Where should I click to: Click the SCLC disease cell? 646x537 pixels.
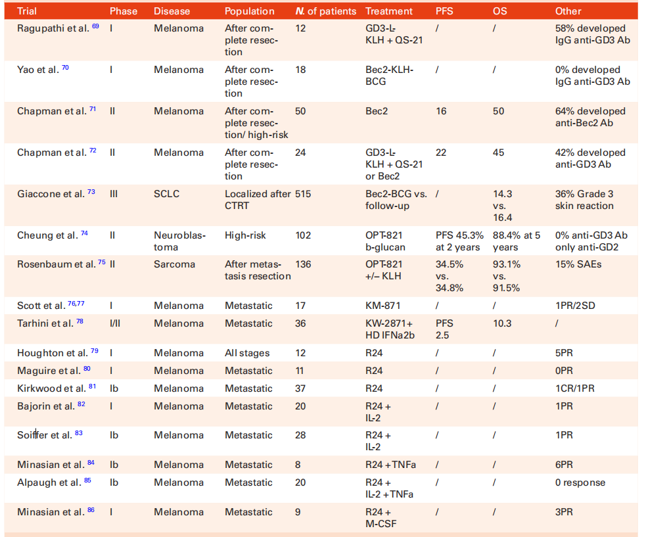pyautogui.click(x=167, y=194)
